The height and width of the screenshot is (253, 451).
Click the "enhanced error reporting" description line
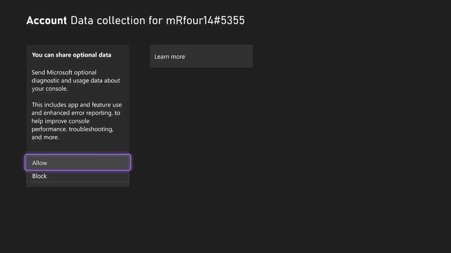coord(76,113)
